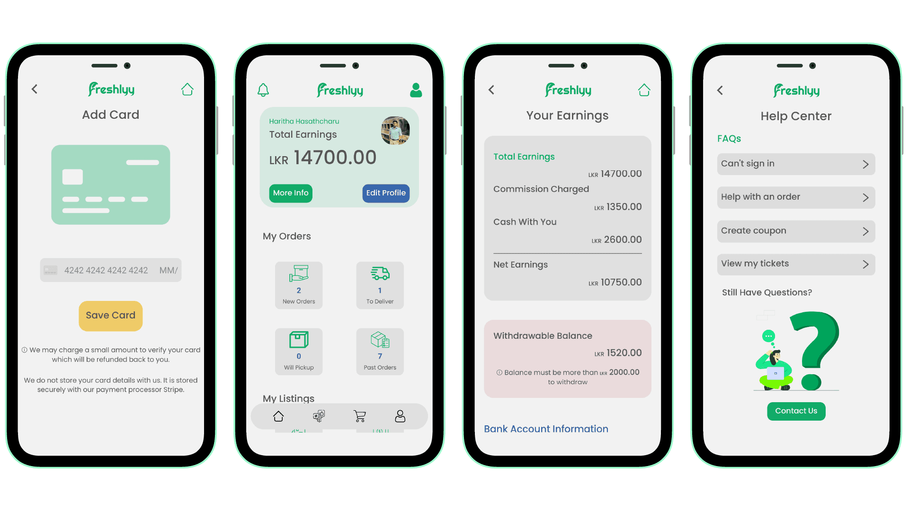This screenshot has width=909, height=511.
Task: Tap the home icon on Add Card screen
Action: pos(188,89)
